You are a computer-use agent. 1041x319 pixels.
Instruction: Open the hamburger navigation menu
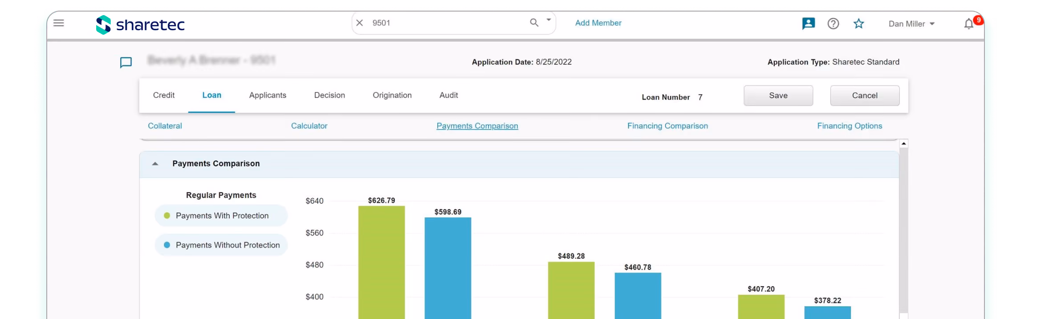click(59, 23)
